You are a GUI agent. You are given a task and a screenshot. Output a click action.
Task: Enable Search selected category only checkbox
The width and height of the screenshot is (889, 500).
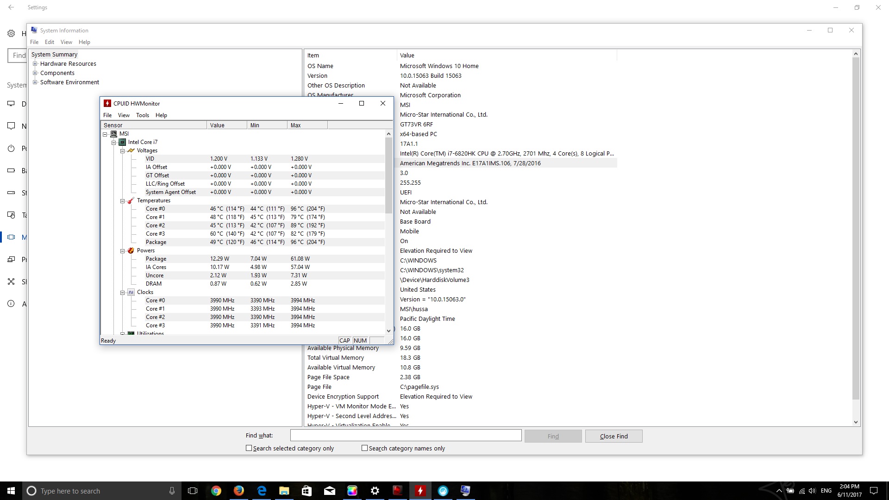(x=249, y=448)
